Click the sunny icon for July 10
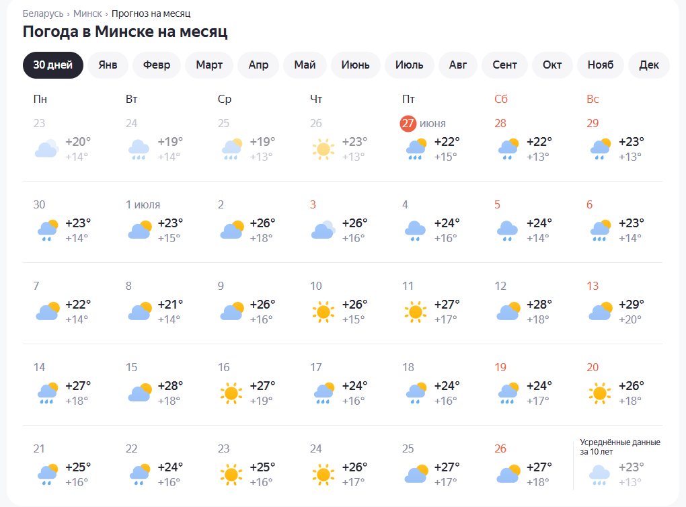The height and width of the screenshot is (507, 686). 323,312
